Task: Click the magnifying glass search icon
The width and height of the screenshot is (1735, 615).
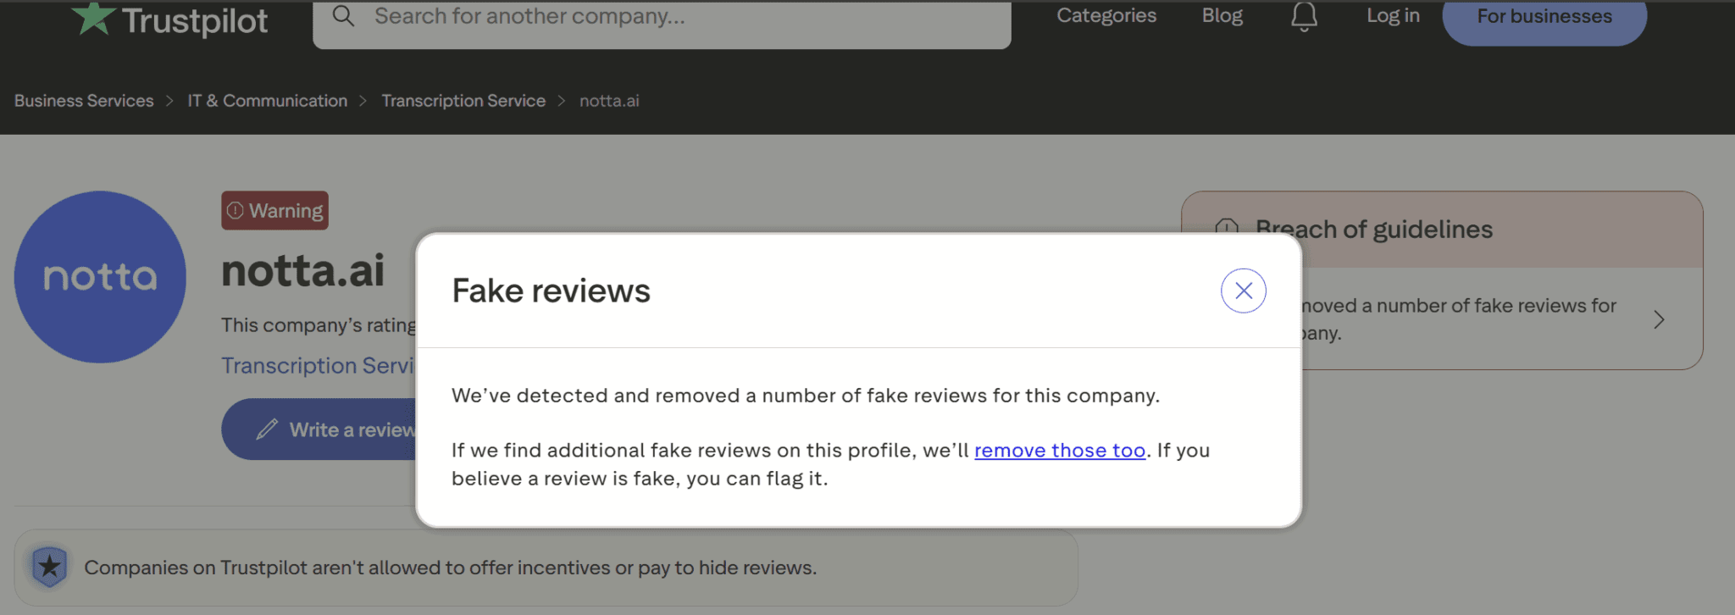Action: pos(343,16)
